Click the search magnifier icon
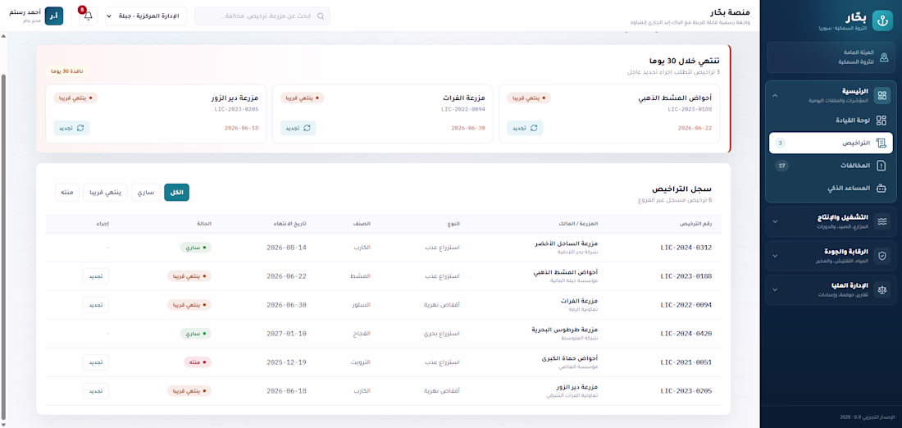Viewport: 902px width, 428px height. [x=321, y=16]
